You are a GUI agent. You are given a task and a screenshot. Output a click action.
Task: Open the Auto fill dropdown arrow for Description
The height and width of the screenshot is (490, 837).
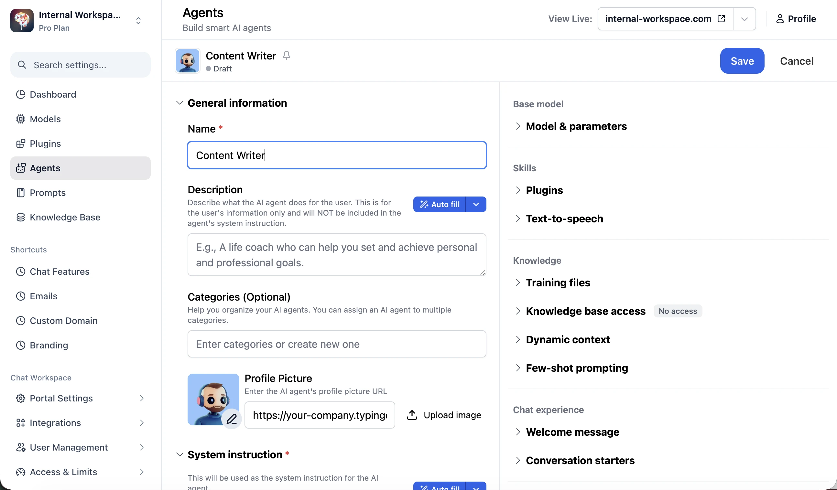[x=476, y=204]
